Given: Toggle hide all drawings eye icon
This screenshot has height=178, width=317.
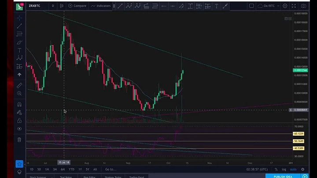Looking at the screenshot, I should (19, 129).
